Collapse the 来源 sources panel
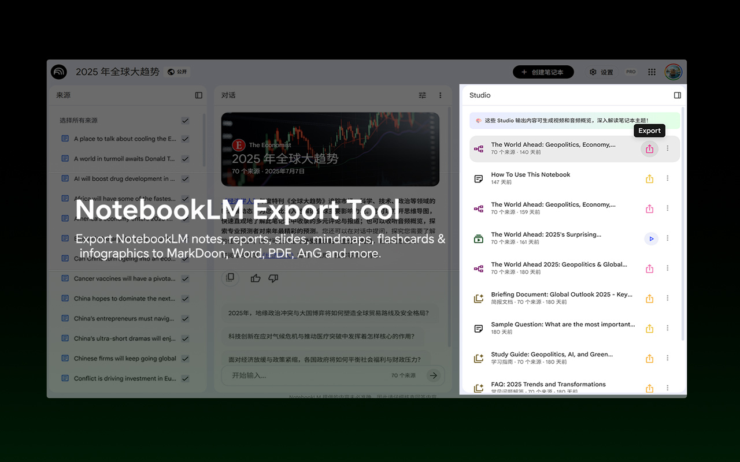This screenshot has width=740, height=462. click(198, 95)
